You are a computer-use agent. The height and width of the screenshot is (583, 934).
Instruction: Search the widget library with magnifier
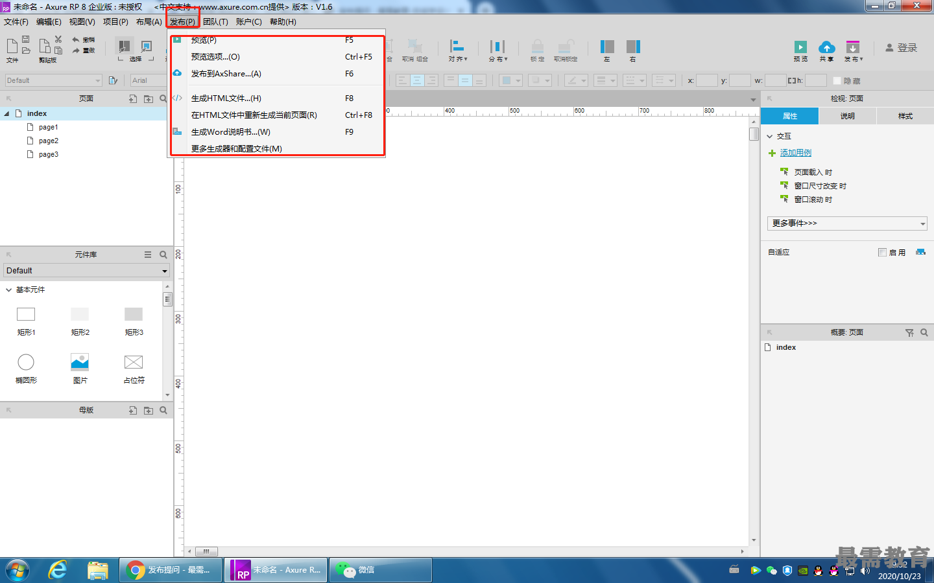163,255
